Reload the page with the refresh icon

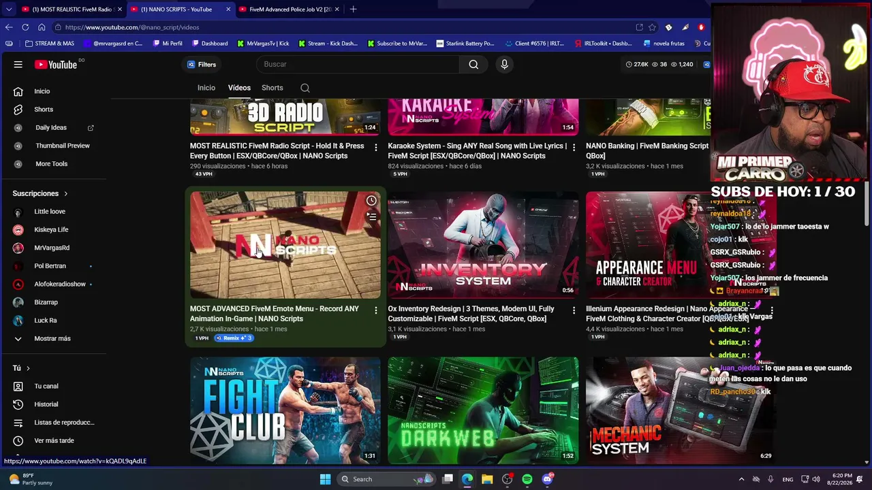(x=25, y=27)
